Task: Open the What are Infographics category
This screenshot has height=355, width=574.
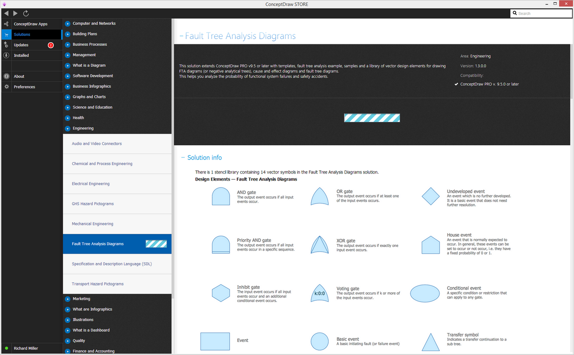Action: pyautogui.click(x=92, y=309)
